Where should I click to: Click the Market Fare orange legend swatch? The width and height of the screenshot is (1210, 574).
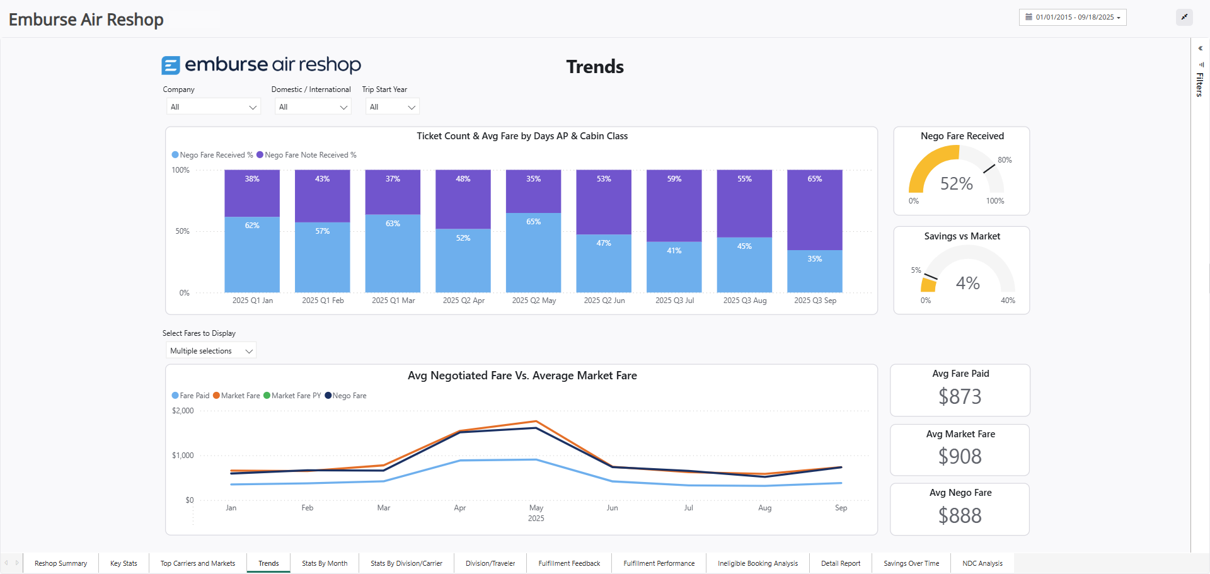(x=216, y=395)
